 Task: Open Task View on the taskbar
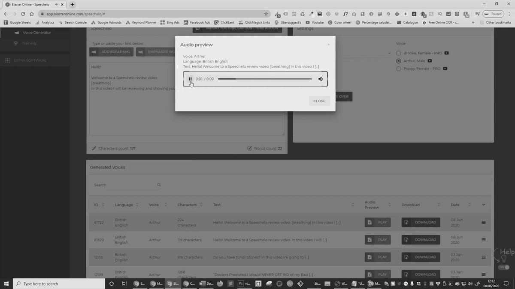click(x=124, y=283)
